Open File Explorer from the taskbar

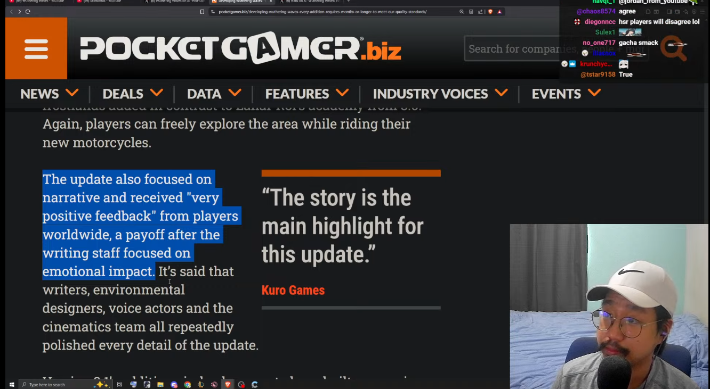pos(160,385)
